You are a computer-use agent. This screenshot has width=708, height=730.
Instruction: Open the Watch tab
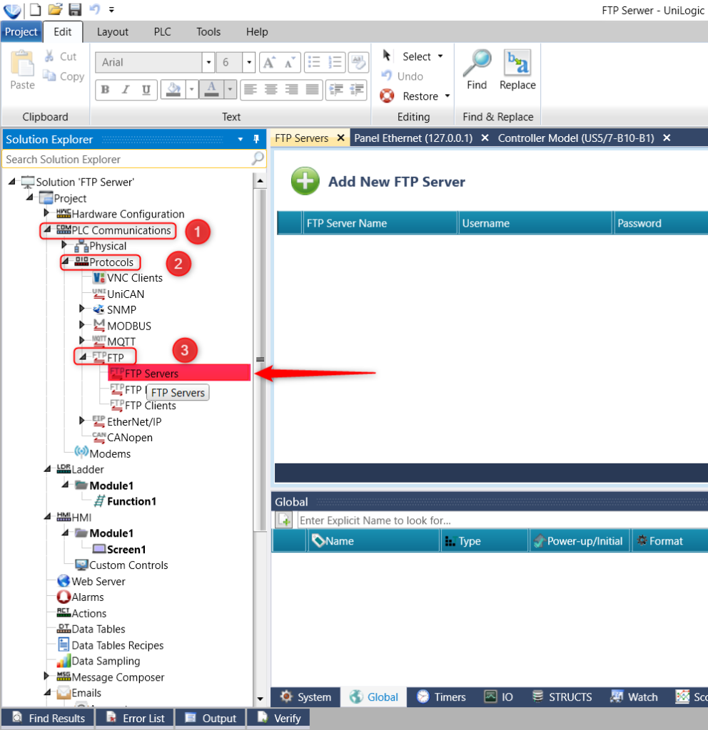coord(634,697)
